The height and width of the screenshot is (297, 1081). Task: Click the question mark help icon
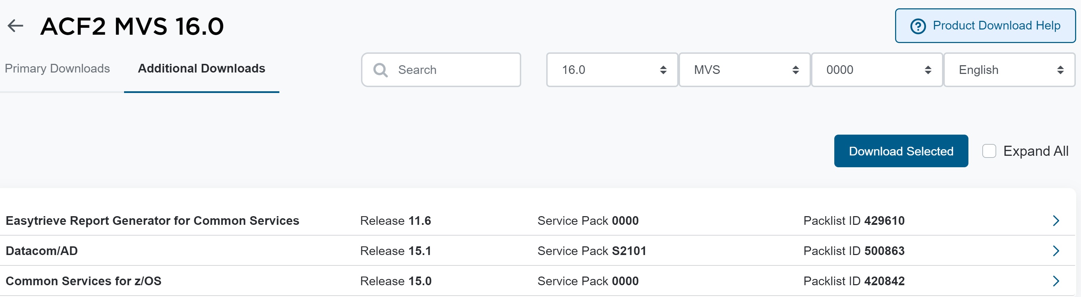click(918, 26)
